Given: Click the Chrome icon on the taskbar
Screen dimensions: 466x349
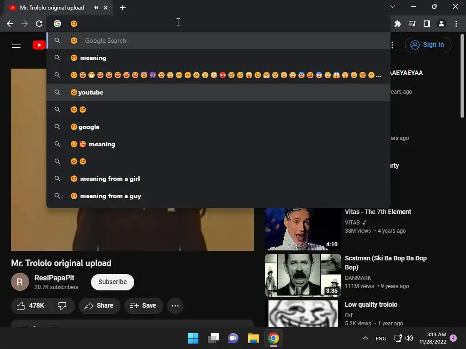Looking at the screenshot, I should 274,338.
